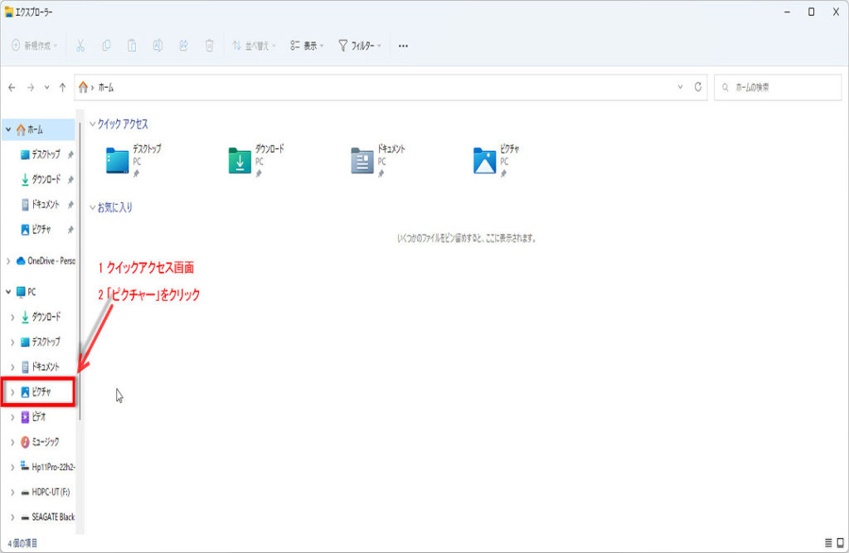Open the Sort dropdown in toolbar
Image resolution: width=849 pixels, height=553 pixels.
pos(254,46)
